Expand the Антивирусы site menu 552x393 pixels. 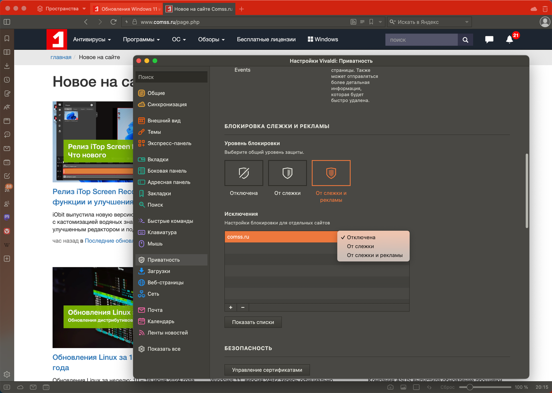pyautogui.click(x=92, y=39)
